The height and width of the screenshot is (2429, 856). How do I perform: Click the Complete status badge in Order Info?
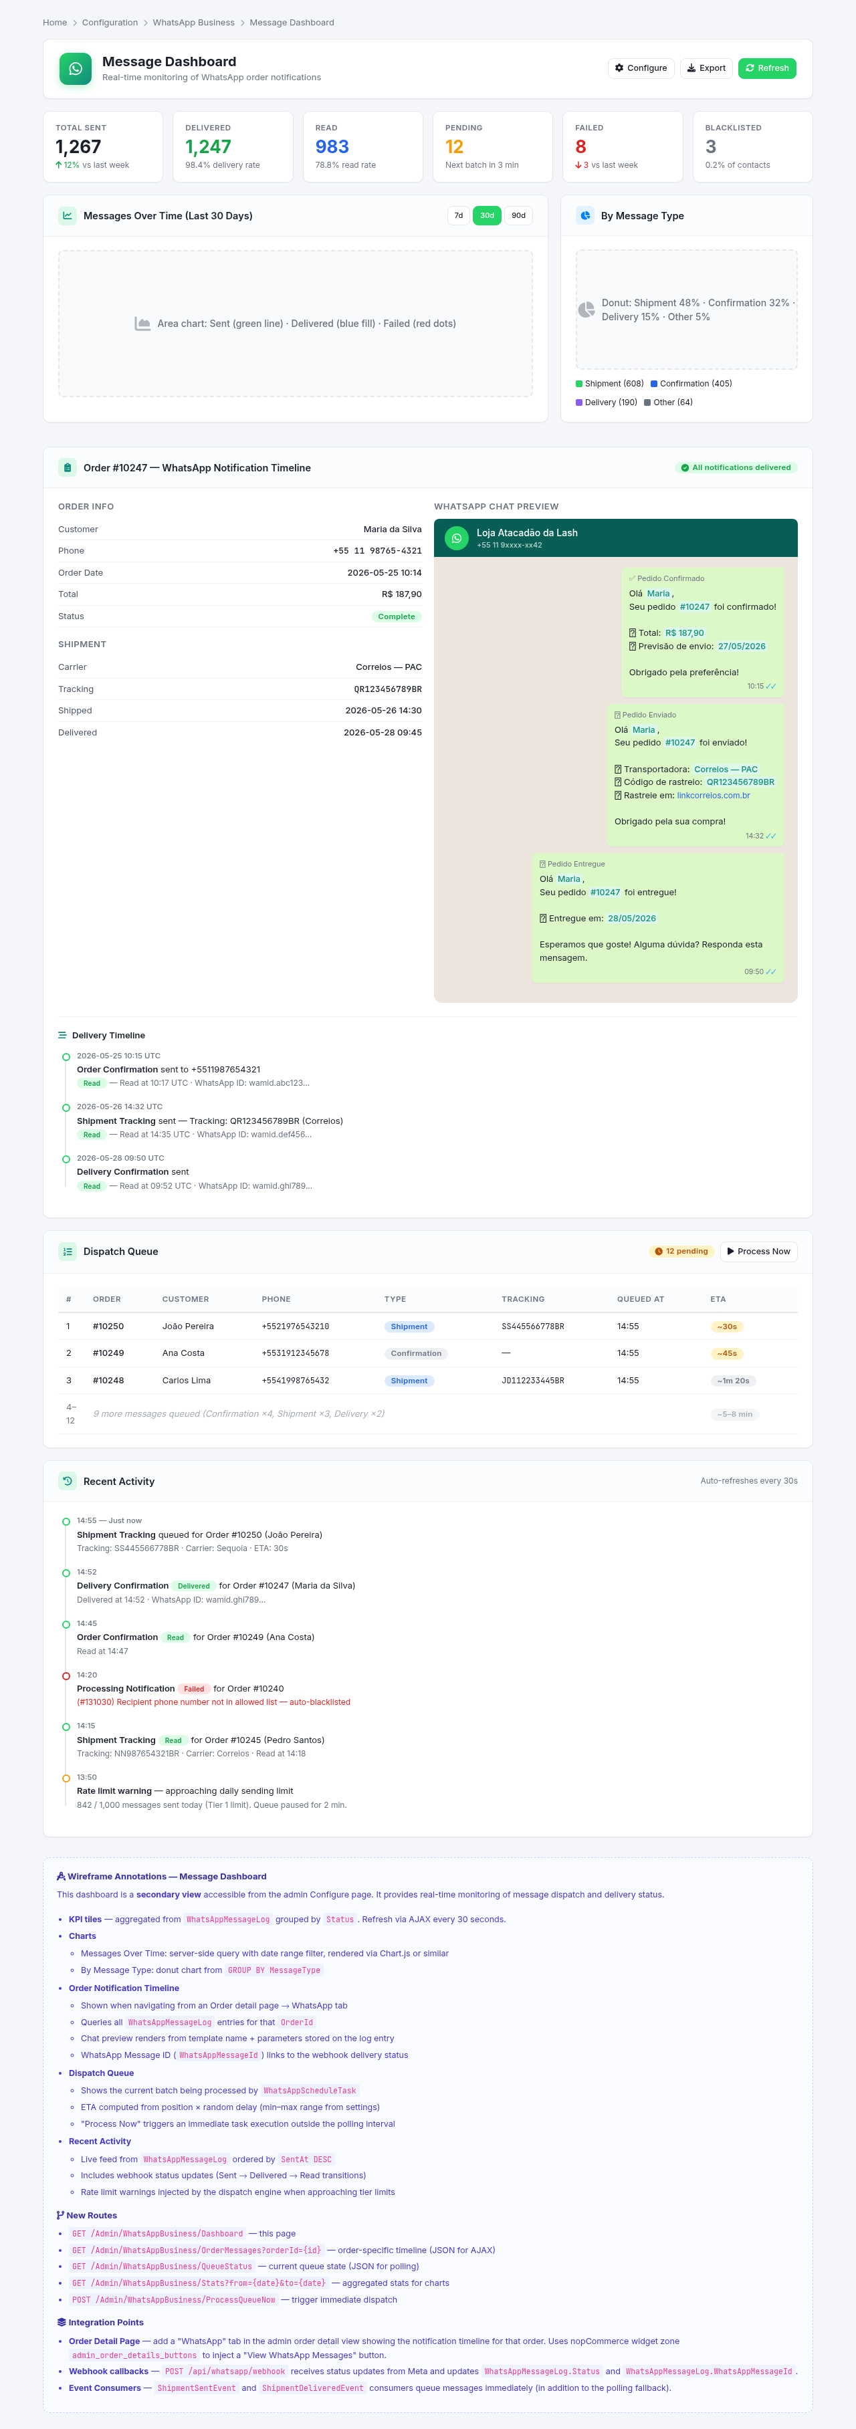pos(396,616)
